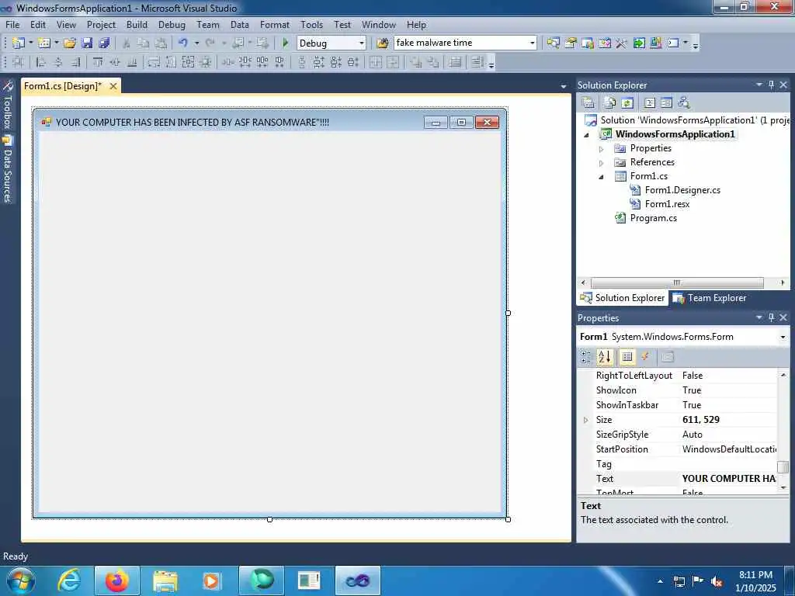This screenshot has height=596, width=795.
Task: Select Form1.resx in Solution Explorer
Action: point(667,204)
